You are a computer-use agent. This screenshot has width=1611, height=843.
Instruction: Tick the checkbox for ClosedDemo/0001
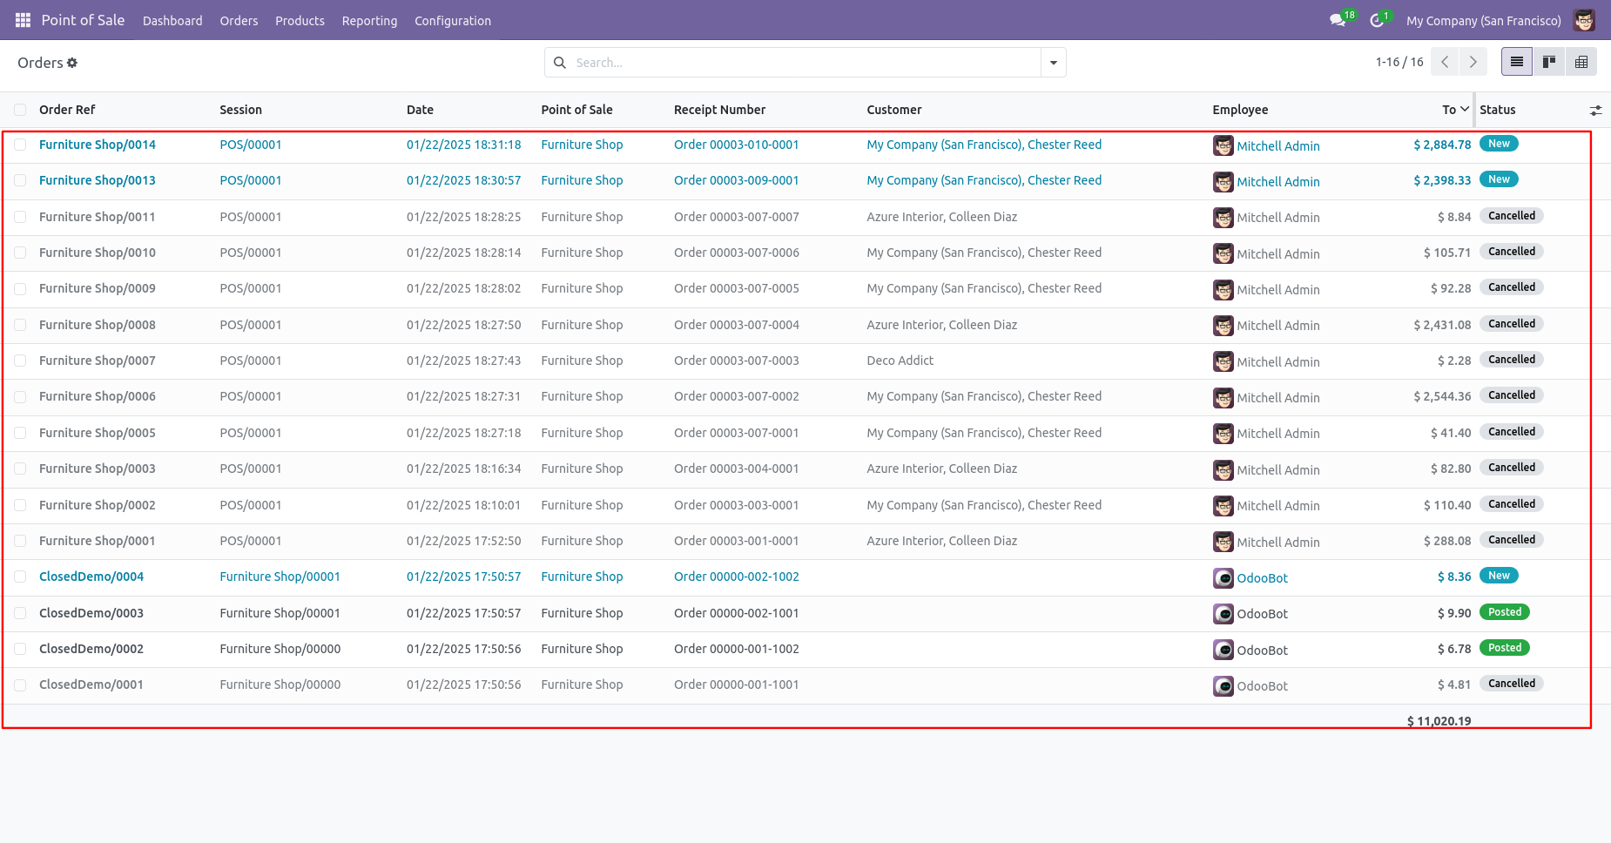point(20,685)
